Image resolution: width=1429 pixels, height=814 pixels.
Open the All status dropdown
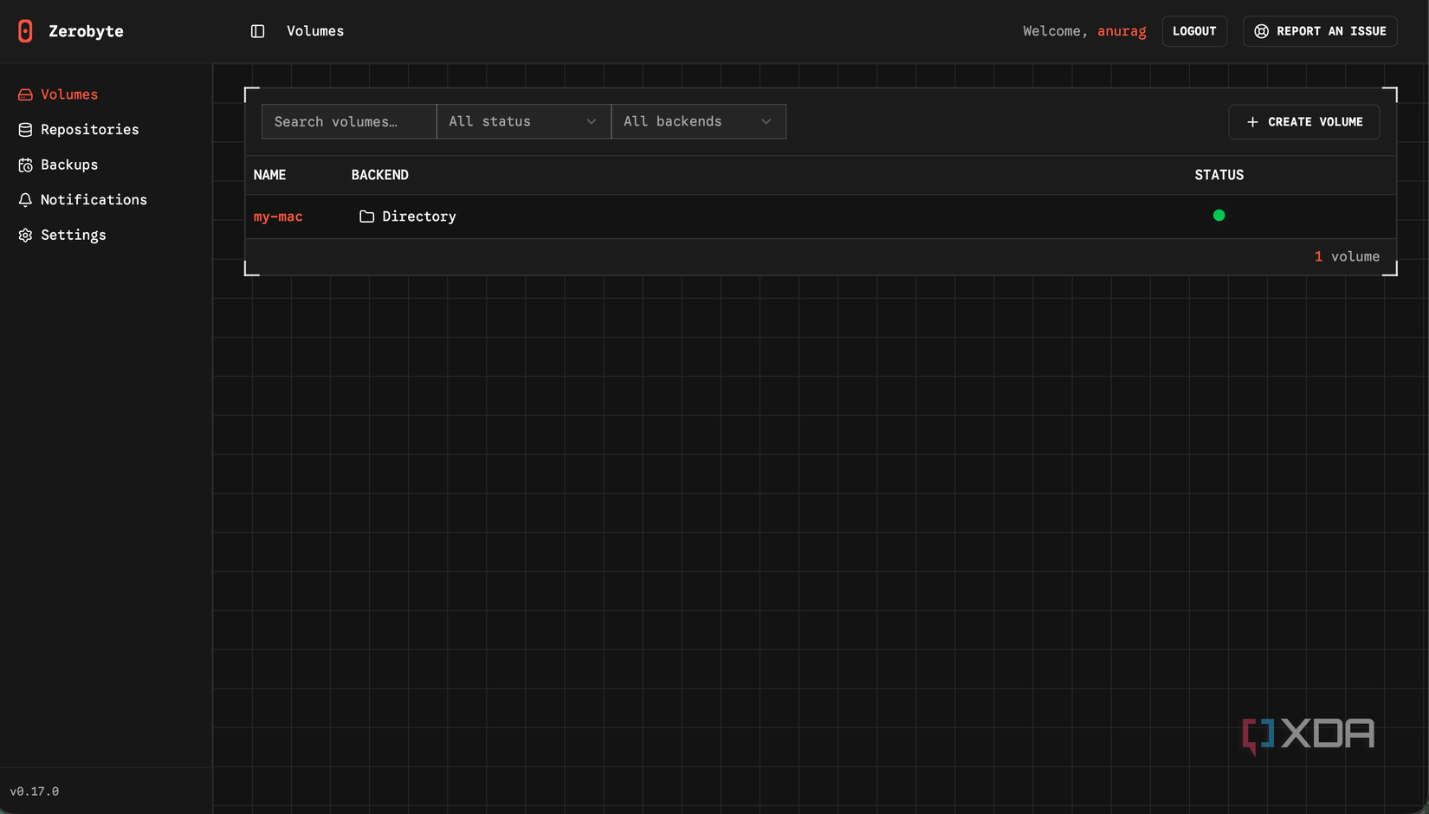coord(523,121)
